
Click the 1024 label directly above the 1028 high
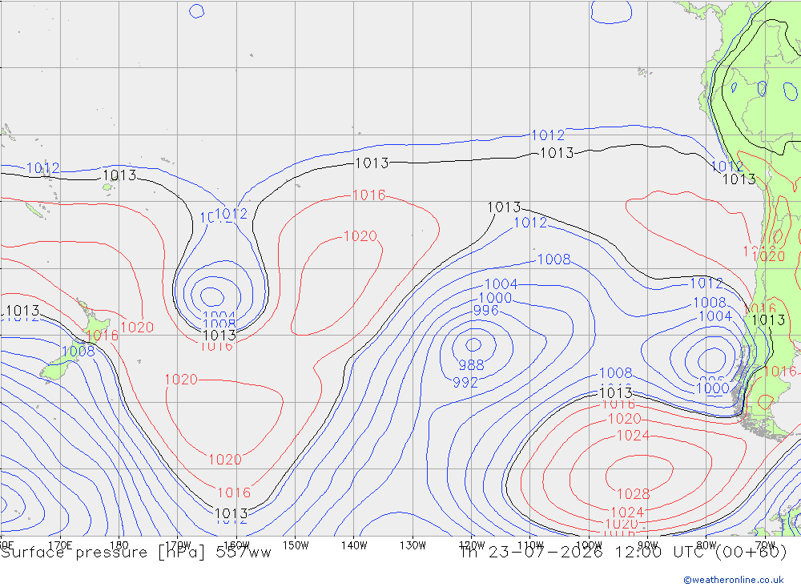pos(634,436)
